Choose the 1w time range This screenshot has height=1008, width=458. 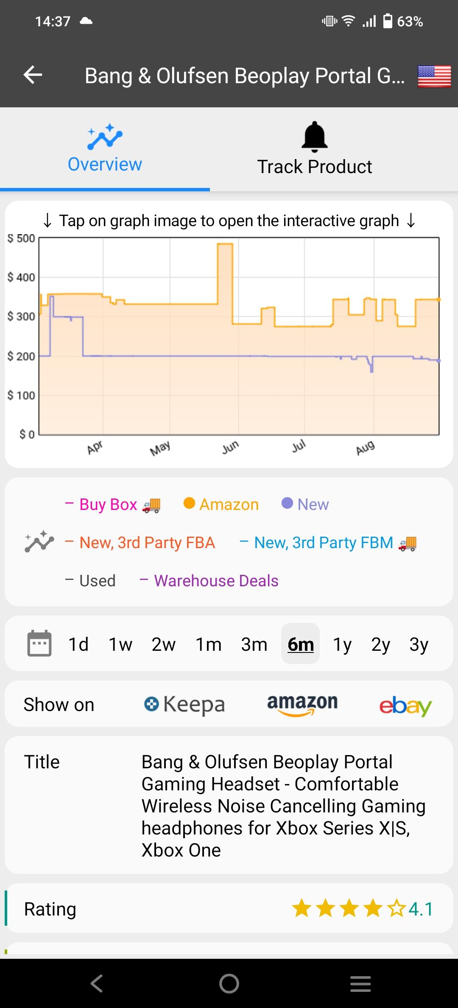(120, 644)
